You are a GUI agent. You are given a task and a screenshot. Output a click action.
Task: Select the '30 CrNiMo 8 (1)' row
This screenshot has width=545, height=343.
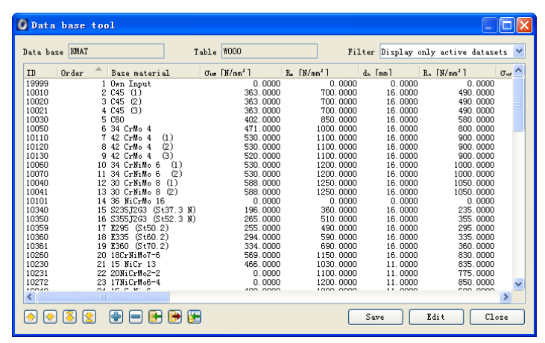[x=268, y=183]
